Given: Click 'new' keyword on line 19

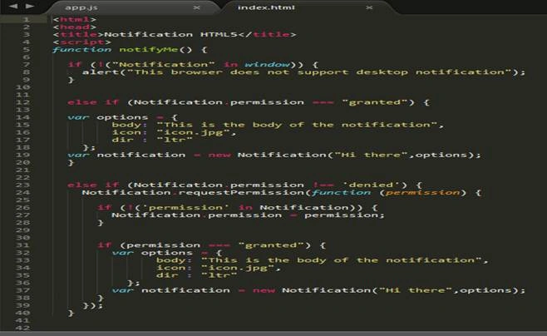Looking at the screenshot, I should click(219, 155).
